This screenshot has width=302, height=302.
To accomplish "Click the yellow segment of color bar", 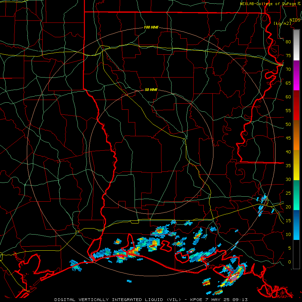I will (296, 165).
